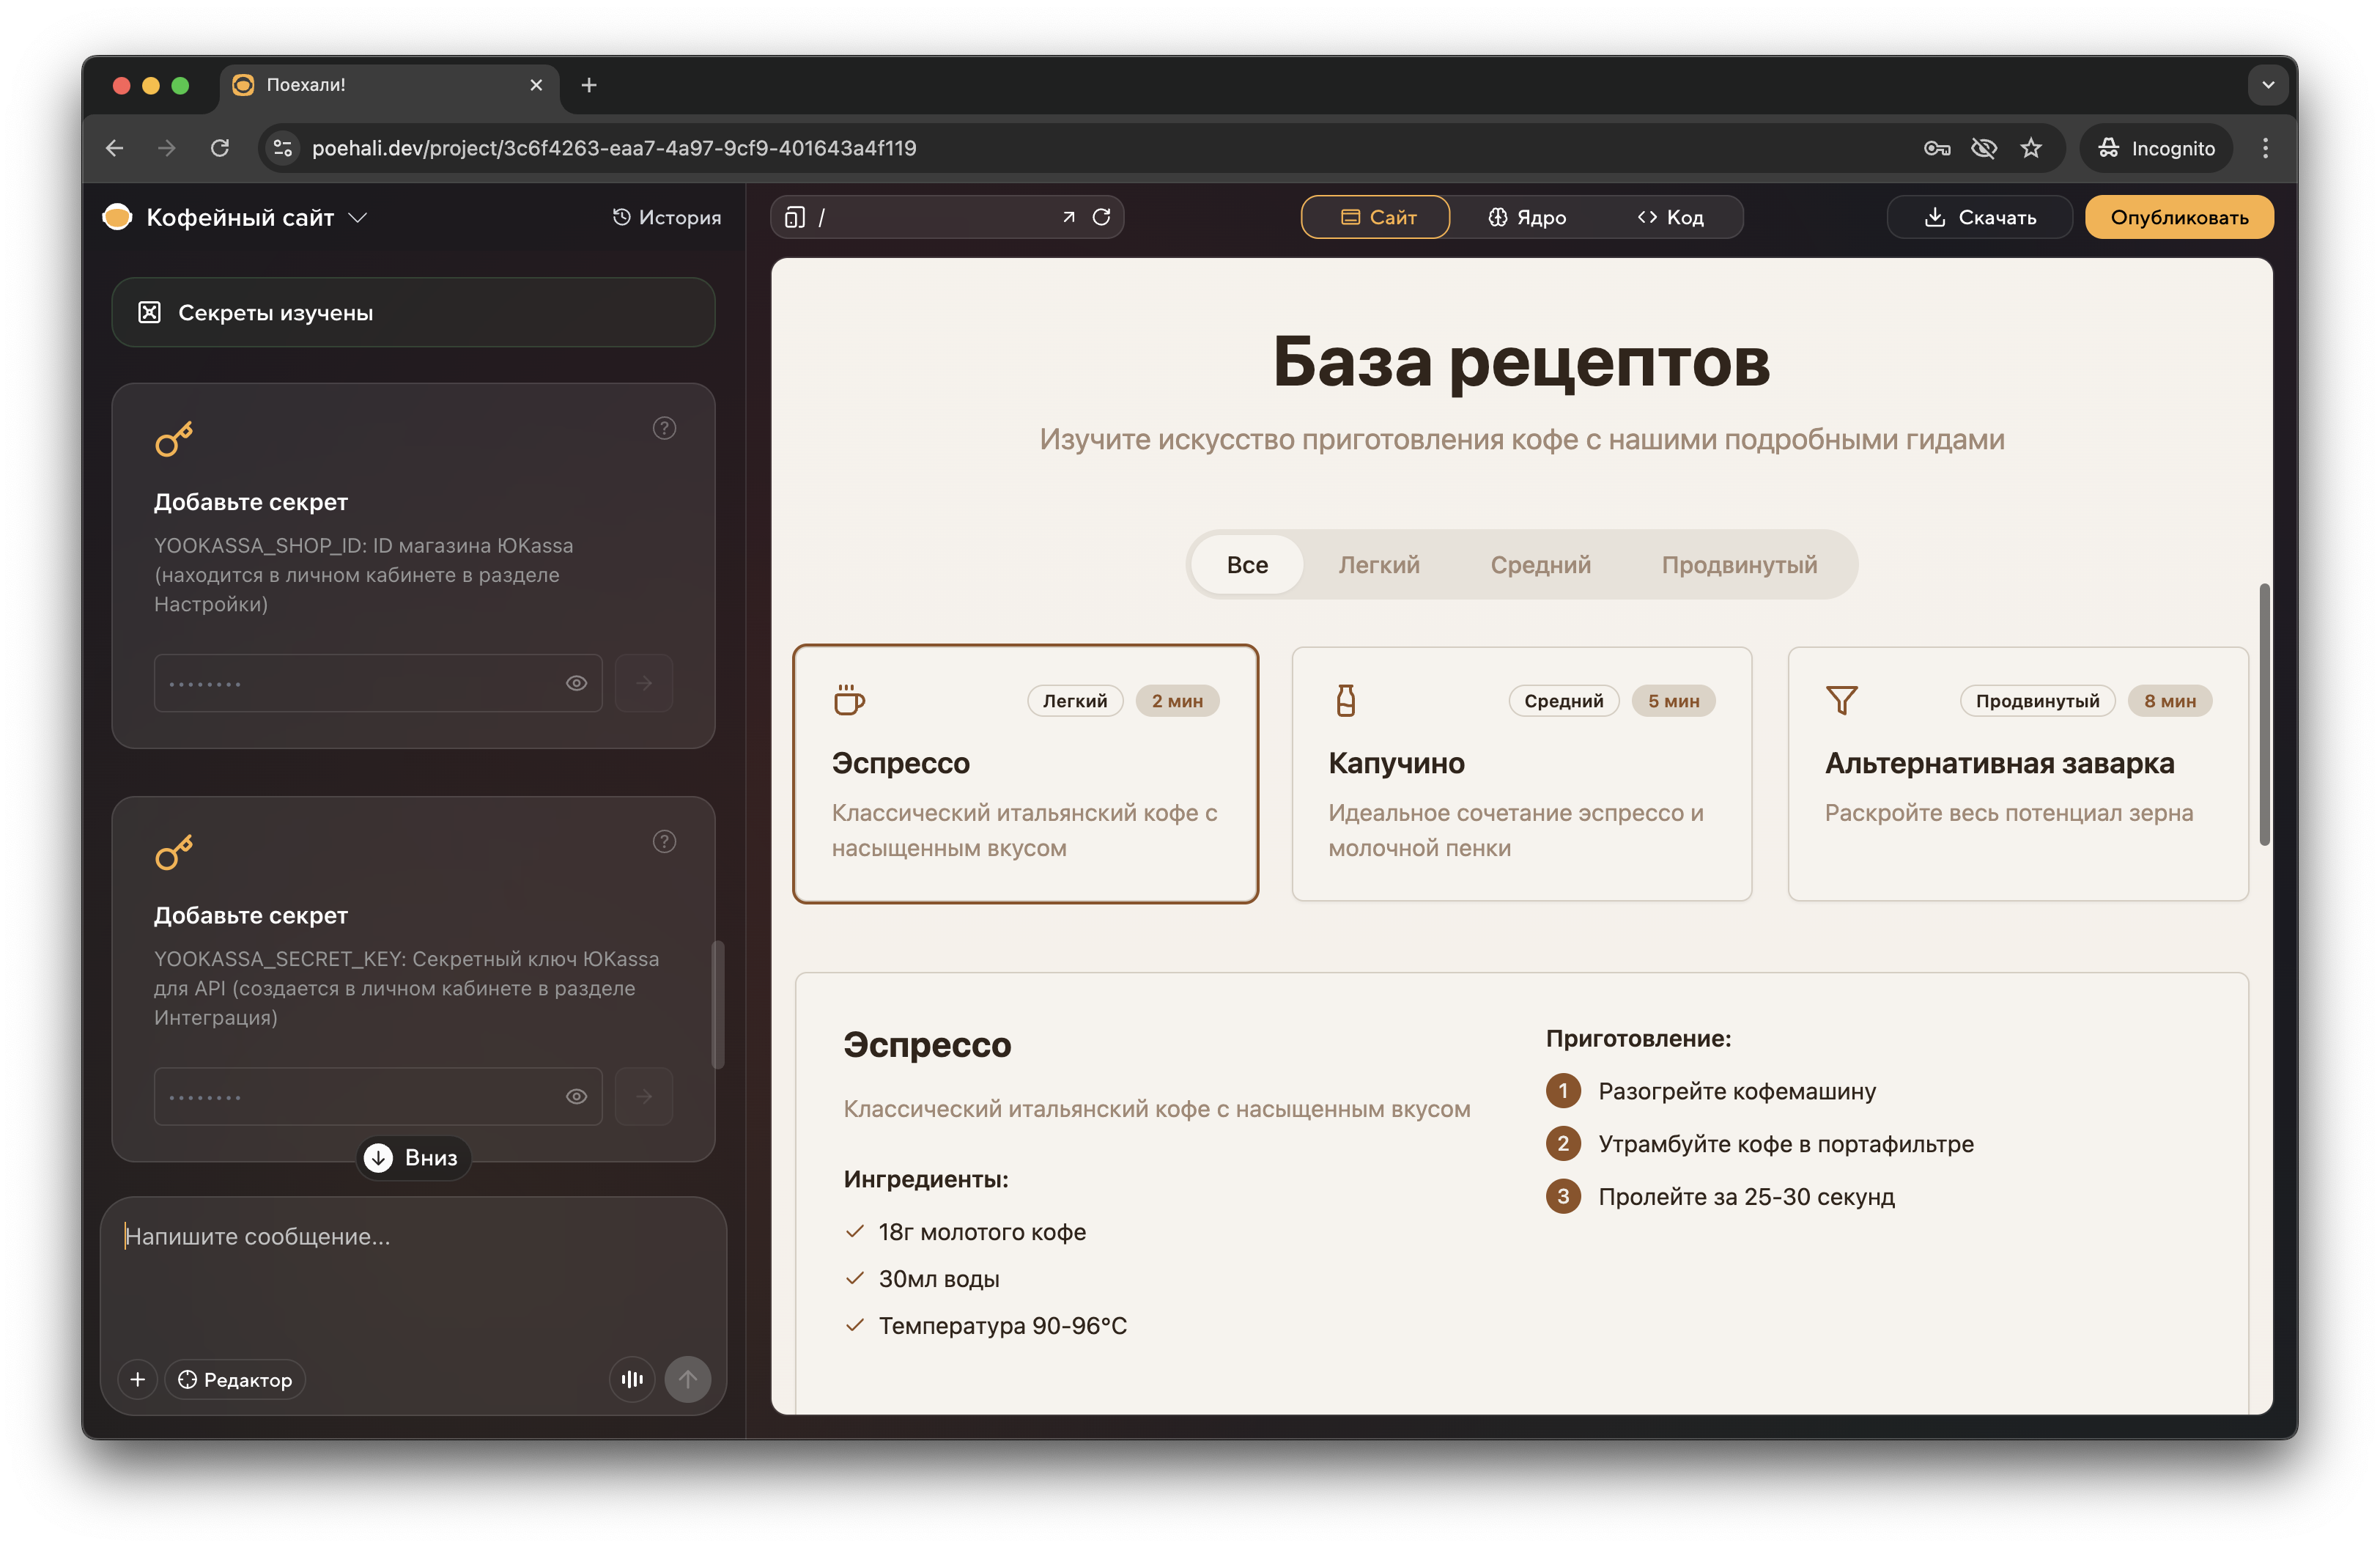Click the 'Скачать' download button
This screenshot has height=1548, width=2380.
(x=1979, y=217)
